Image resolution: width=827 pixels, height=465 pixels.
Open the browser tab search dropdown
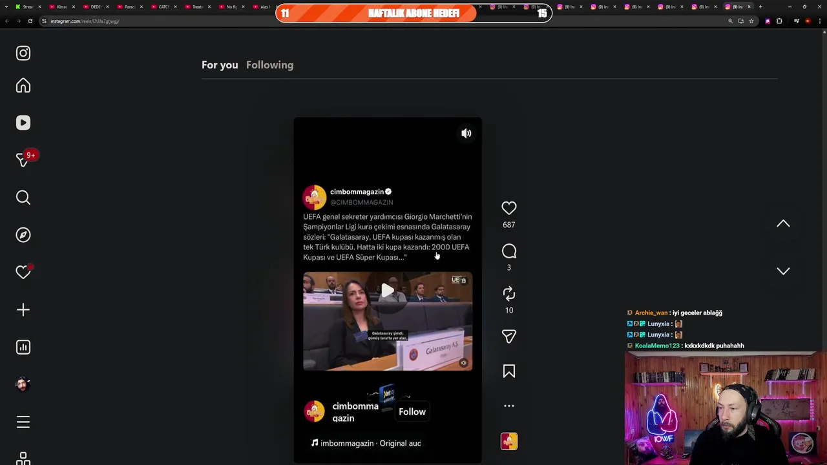point(5,6)
